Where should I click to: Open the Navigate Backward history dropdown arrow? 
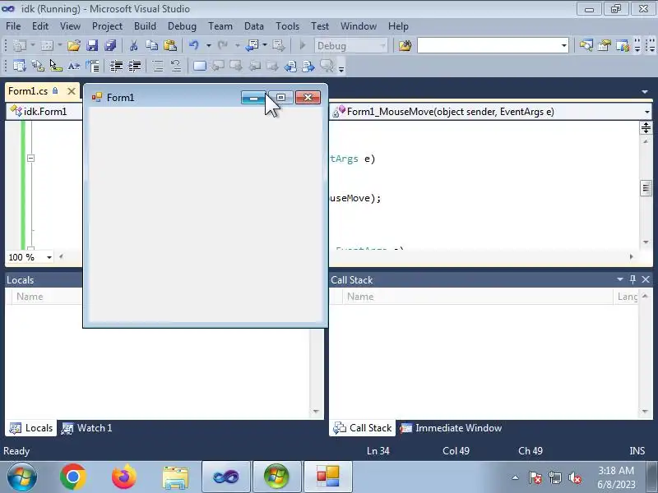[265, 45]
